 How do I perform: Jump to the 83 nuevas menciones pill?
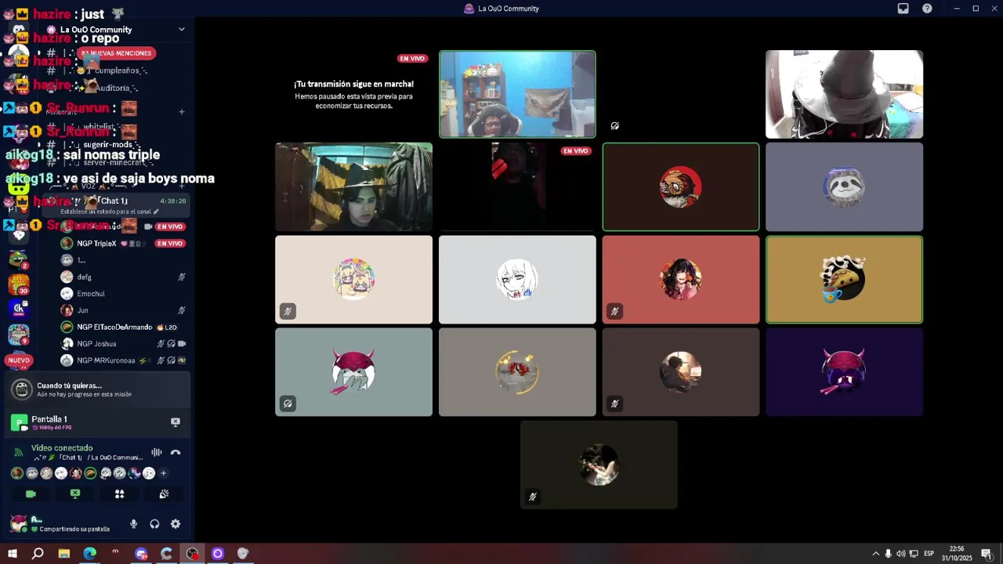coord(117,53)
